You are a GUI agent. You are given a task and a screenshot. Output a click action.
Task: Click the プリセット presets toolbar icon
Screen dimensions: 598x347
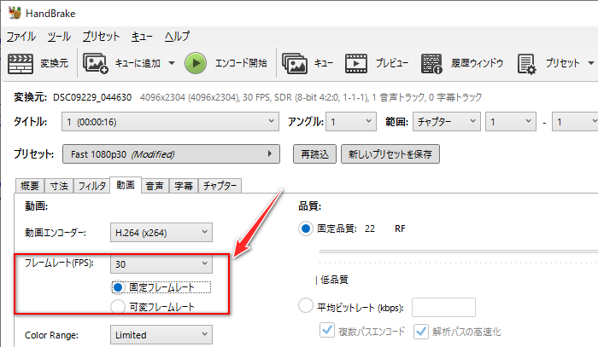(x=527, y=64)
